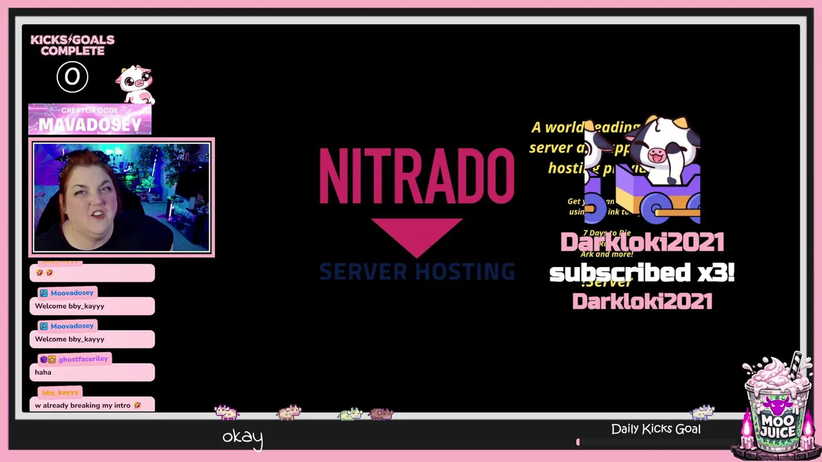Screen dimensions: 822x462
Task: Click the Moo Juice milkshake logo
Action: point(778,406)
